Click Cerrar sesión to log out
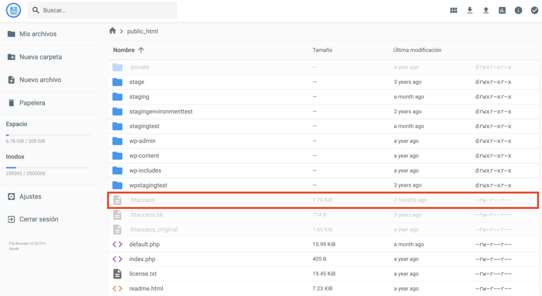542x296 pixels. pyautogui.click(x=39, y=219)
